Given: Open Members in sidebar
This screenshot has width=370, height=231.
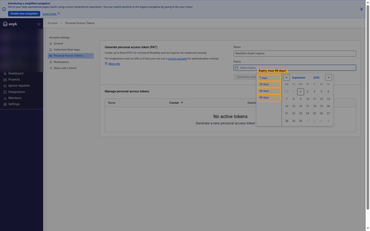Looking at the screenshot, I should click(15, 98).
